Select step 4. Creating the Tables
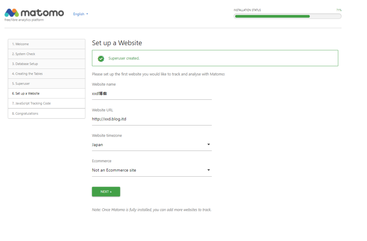Screen dimensions: 367x241 click(47, 74)
